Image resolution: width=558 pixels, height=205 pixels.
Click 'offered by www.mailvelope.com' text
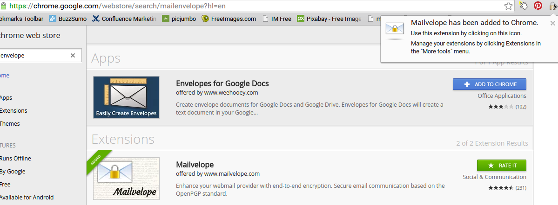tap(218, 174)
